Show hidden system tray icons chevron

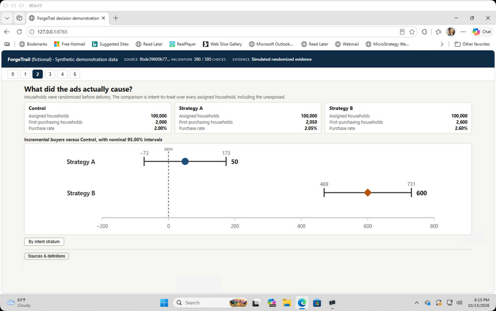click(417, 303)
